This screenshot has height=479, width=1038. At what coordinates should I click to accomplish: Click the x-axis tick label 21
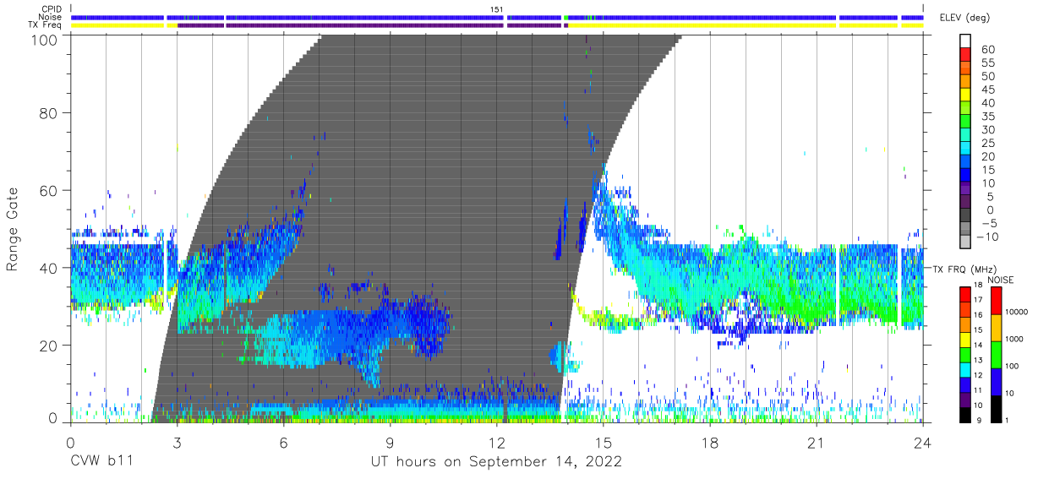click(x=817, y=443)
